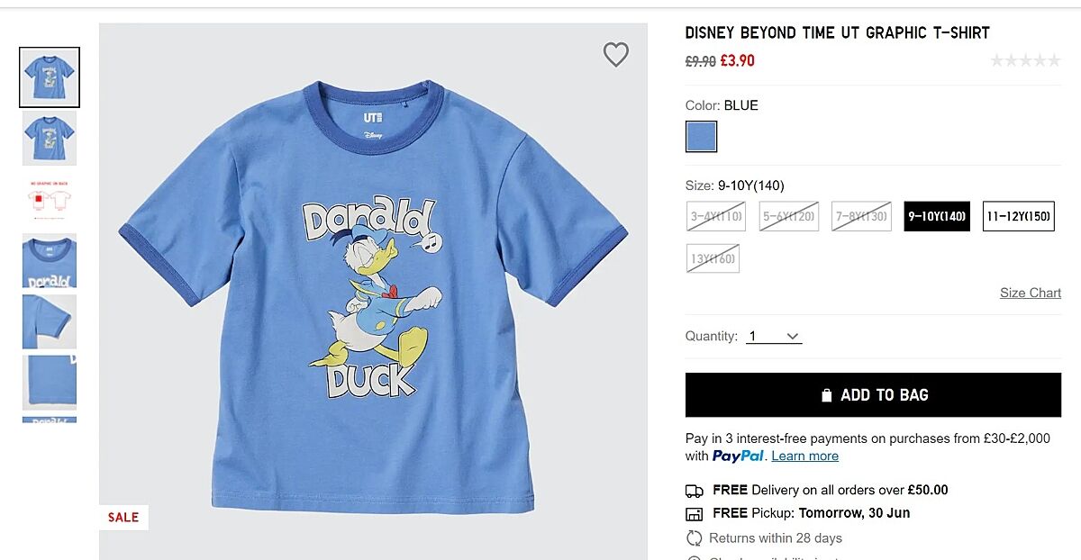The height and width of the screenshot is (560, 1081).
Task: Follow the PayPal Learn more link
Action: (x=804, y=456)
